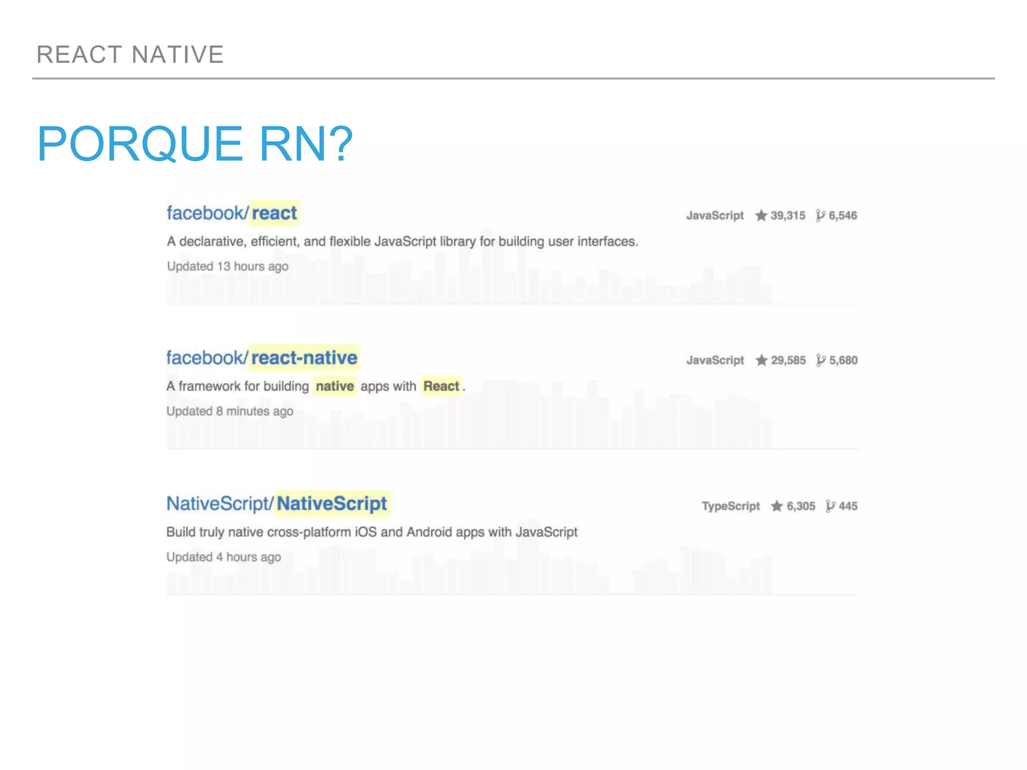Click the react description about declarative library
This screenshot has height=770, width=1027.
click(x=403, y=242)
